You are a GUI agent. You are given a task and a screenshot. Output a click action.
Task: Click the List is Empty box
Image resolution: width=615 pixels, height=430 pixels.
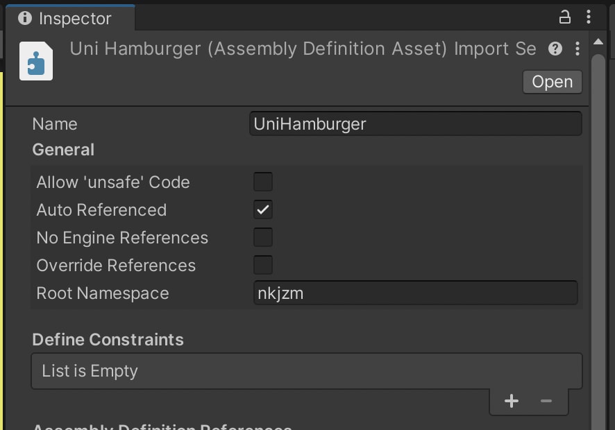pos(307,371)
